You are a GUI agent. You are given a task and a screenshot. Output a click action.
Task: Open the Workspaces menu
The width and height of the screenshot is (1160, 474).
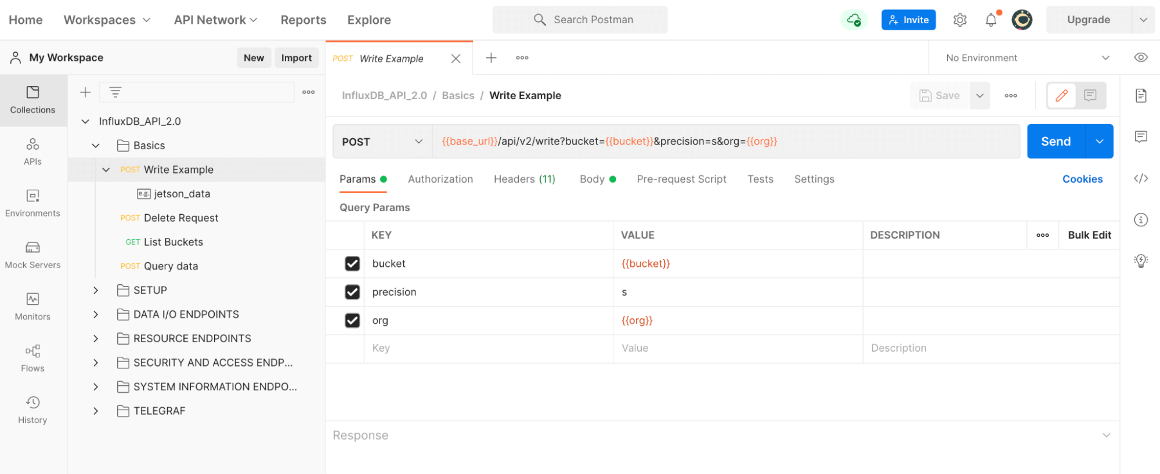point(107,20)
